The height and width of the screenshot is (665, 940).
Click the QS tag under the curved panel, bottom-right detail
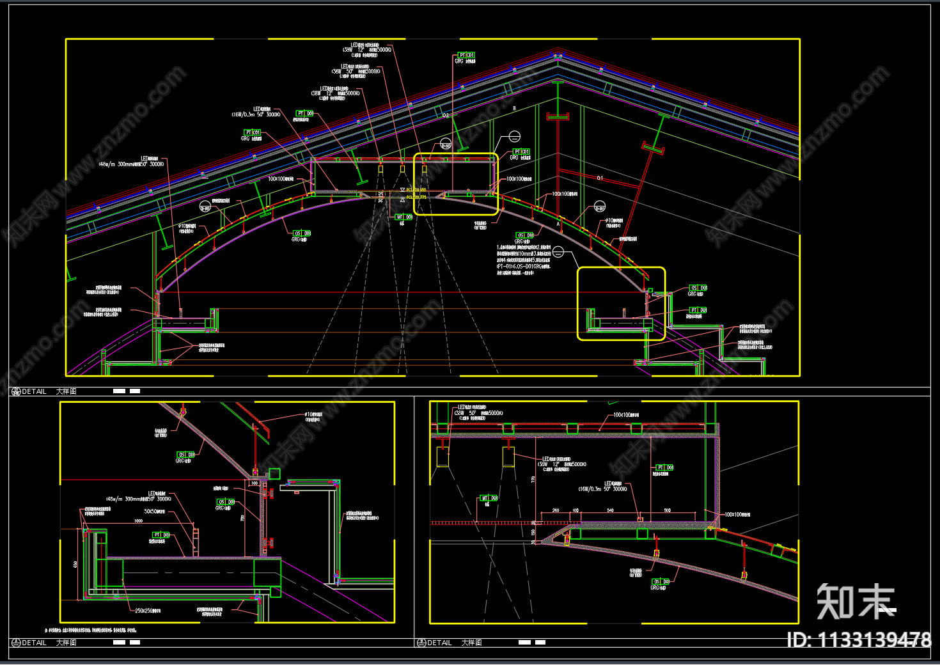click(x=661, y=582)
